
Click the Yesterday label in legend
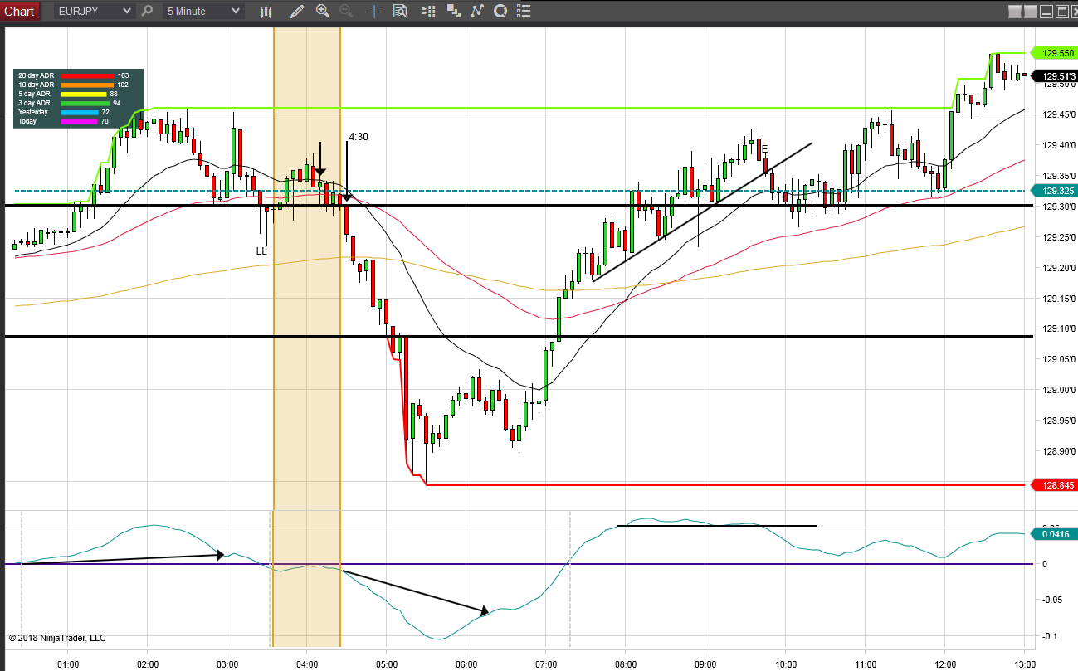[33, 112]
